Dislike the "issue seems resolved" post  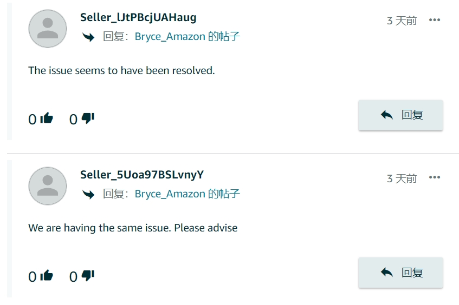click(x=88, y=118)
